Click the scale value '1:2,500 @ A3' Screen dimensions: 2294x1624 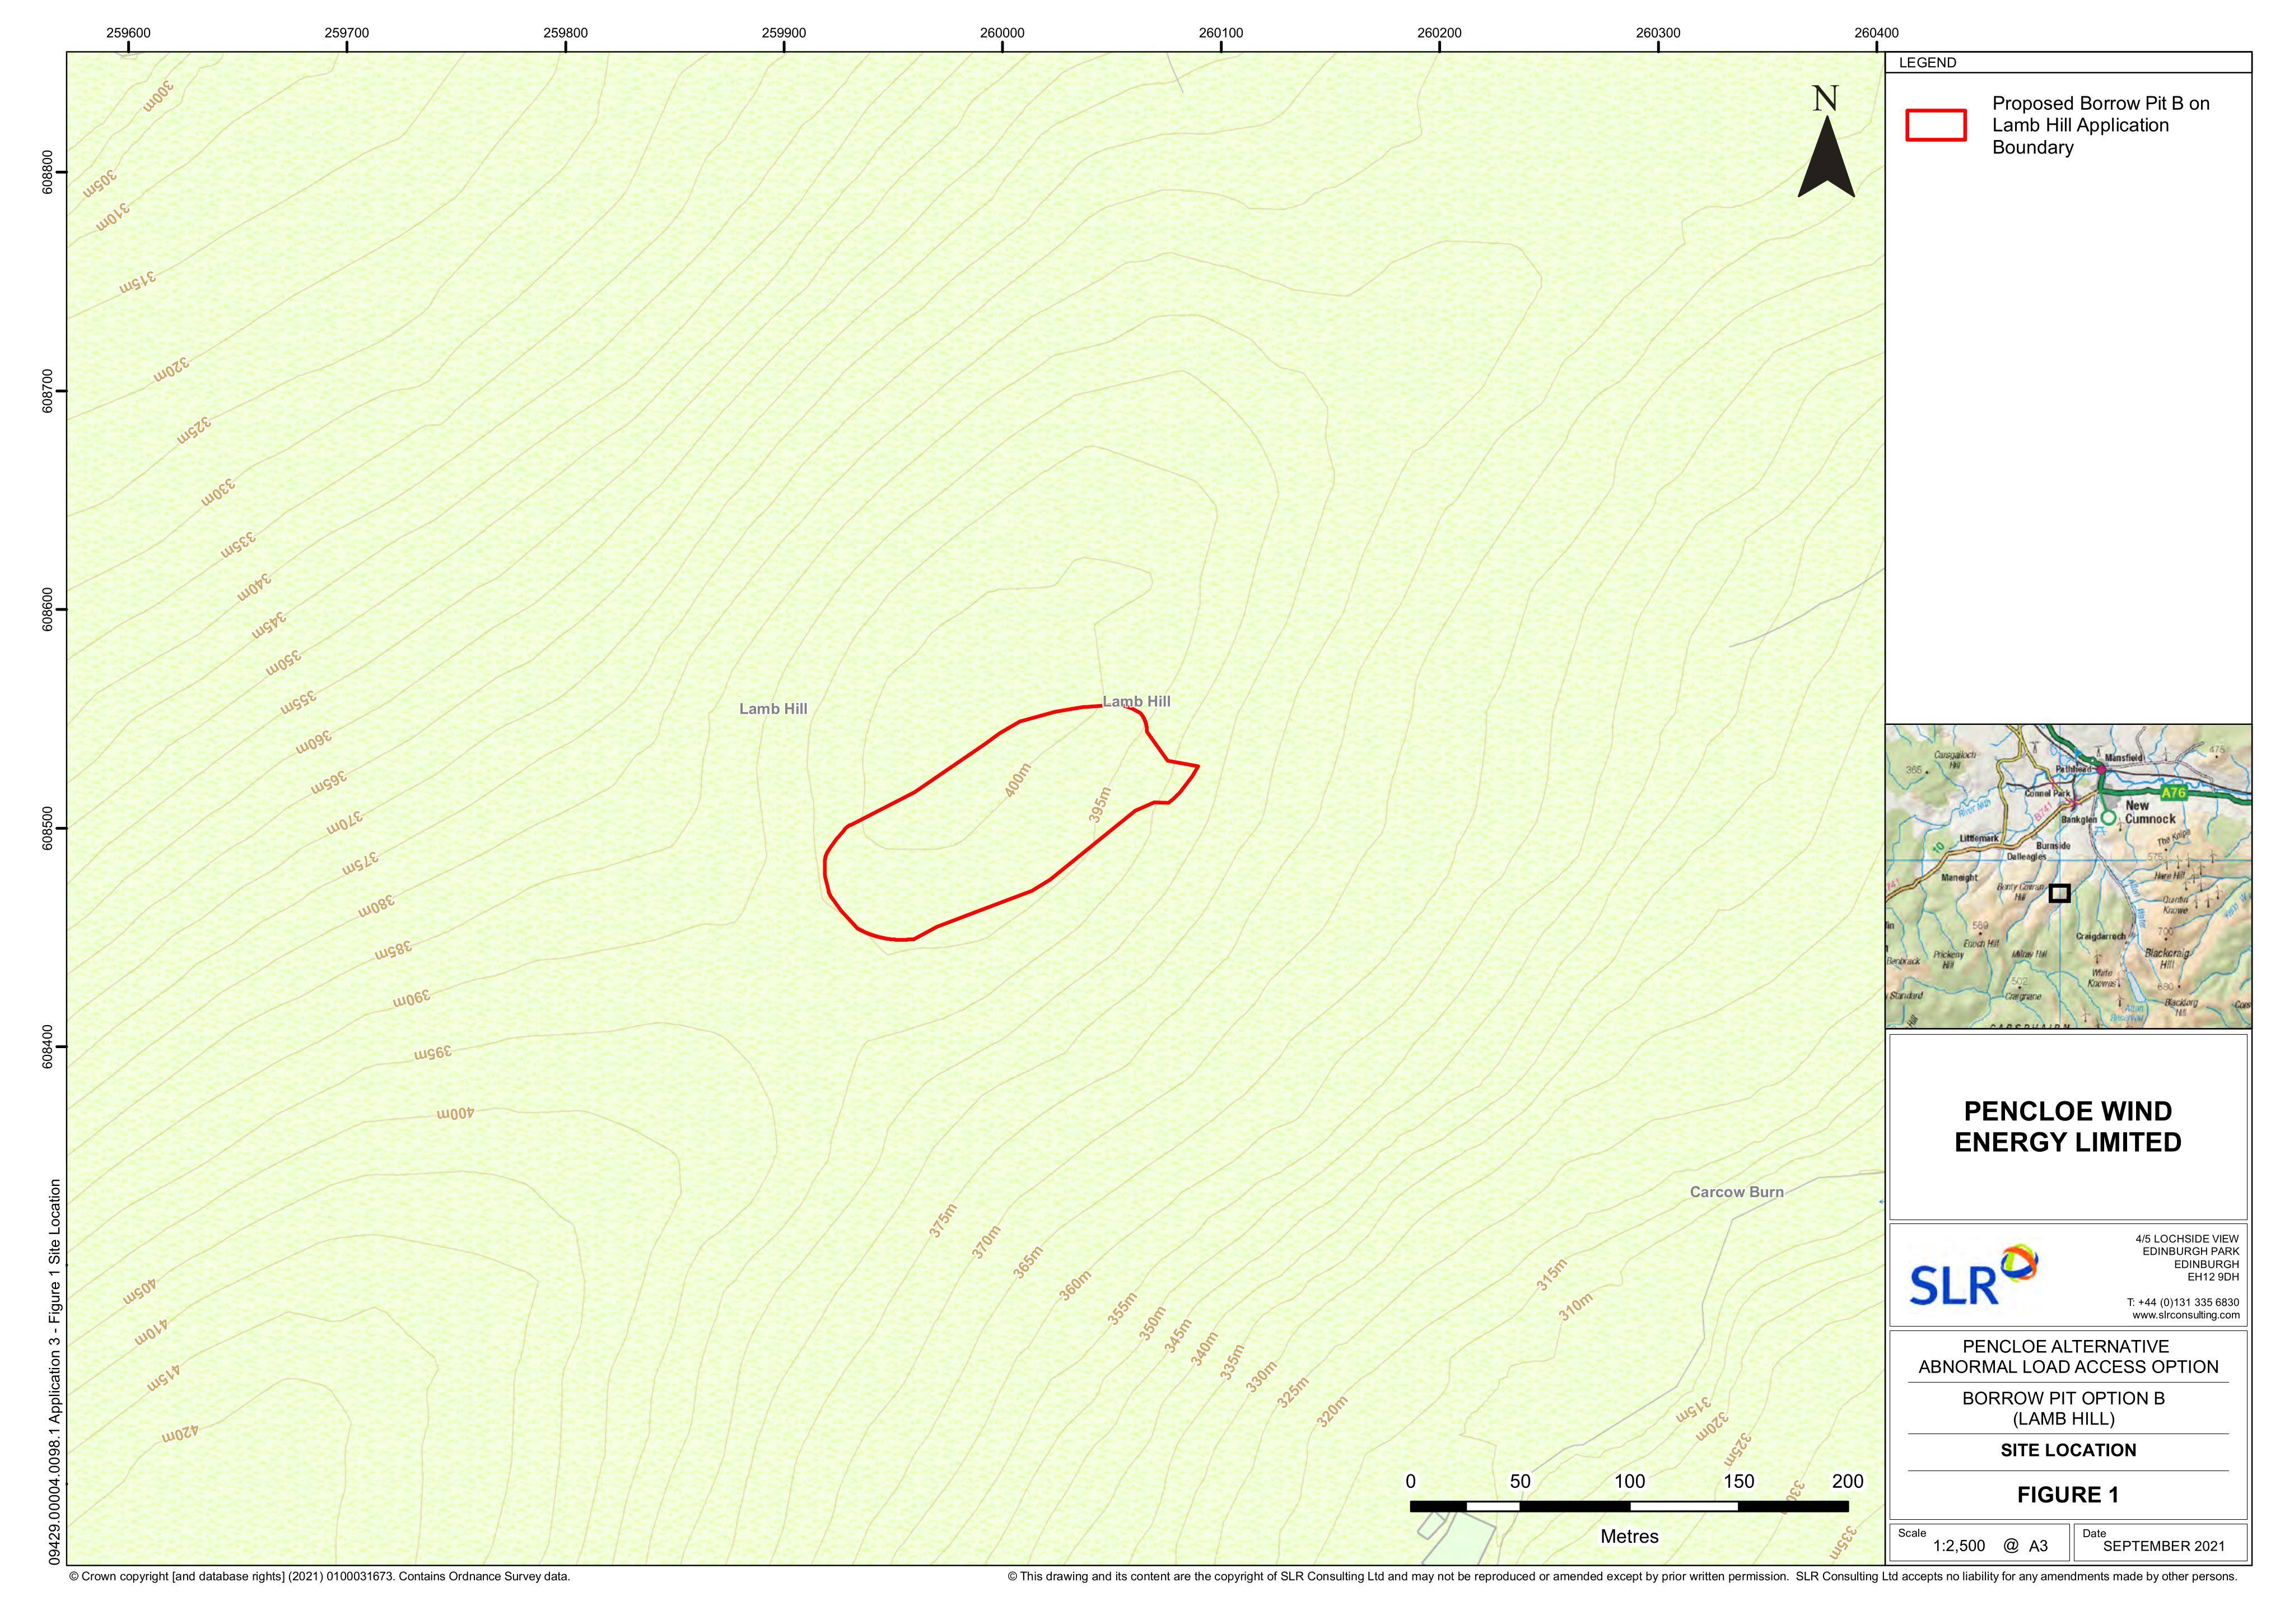click(x=1989, y=1545)
